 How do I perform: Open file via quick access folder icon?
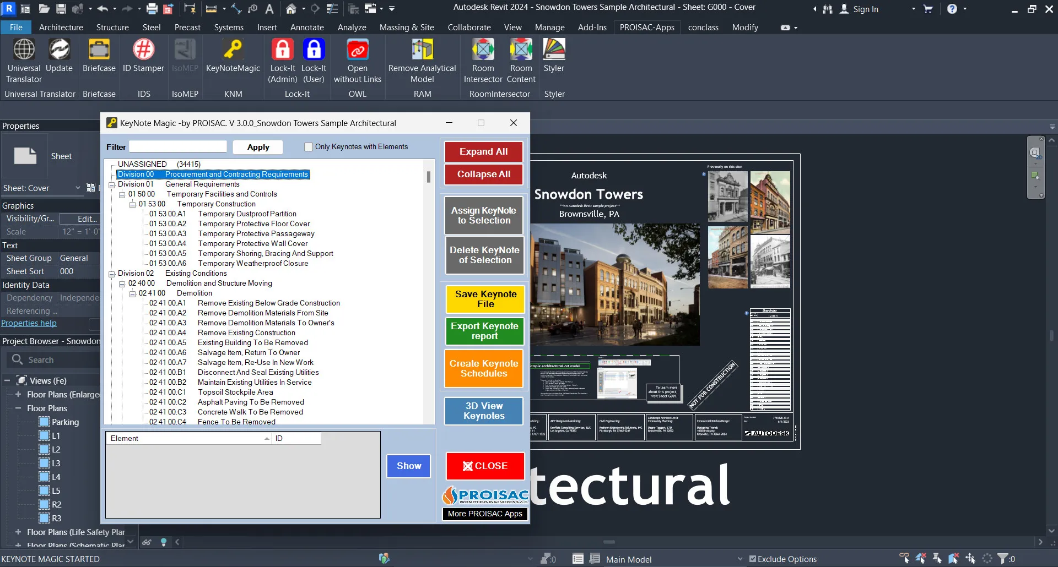[44, 9]
